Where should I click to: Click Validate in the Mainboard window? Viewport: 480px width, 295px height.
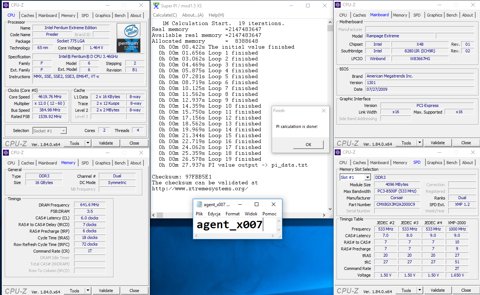pyautogui.click(x=438, y=143)
